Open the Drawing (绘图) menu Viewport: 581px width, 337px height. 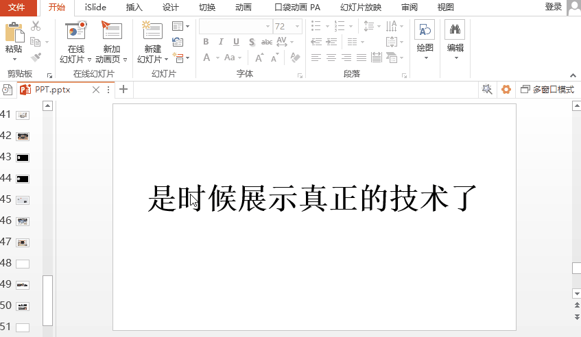[x=425, y=40]
